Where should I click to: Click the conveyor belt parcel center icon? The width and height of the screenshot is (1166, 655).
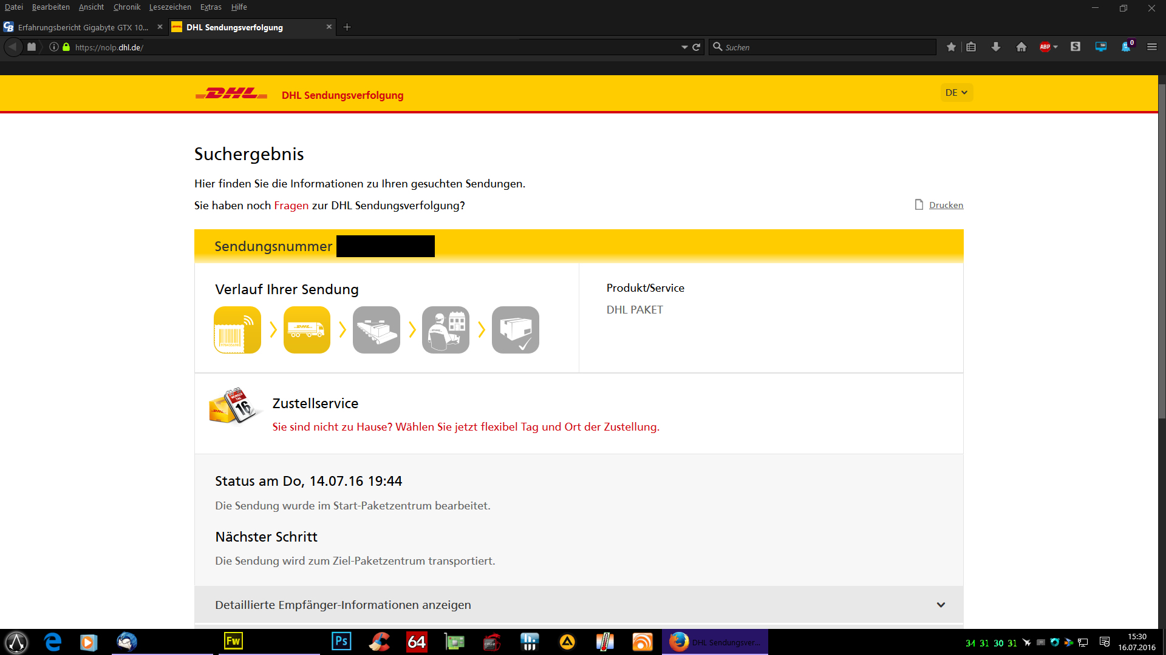(377, 330)
